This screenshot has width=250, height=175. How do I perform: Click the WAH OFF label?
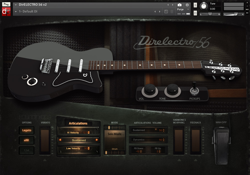[x=221, y=122]
